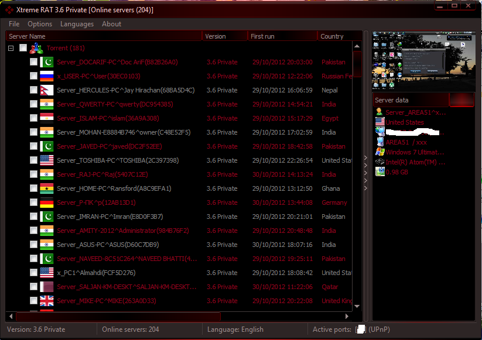Click the India flag beside Server_QWERTY-PC

[x=47, y=104]
